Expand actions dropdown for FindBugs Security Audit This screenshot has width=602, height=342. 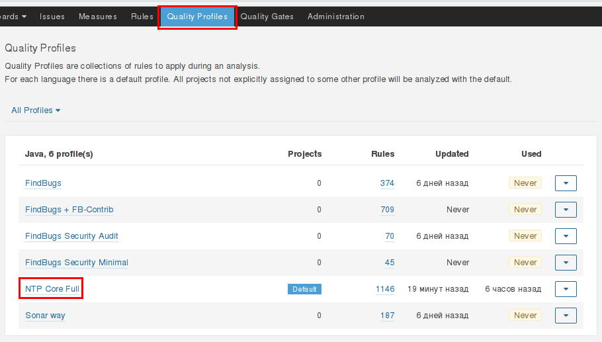tap(566, 236)
